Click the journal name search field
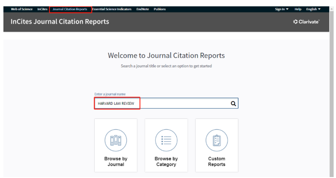336x178 pixels. tap(166, 103)
